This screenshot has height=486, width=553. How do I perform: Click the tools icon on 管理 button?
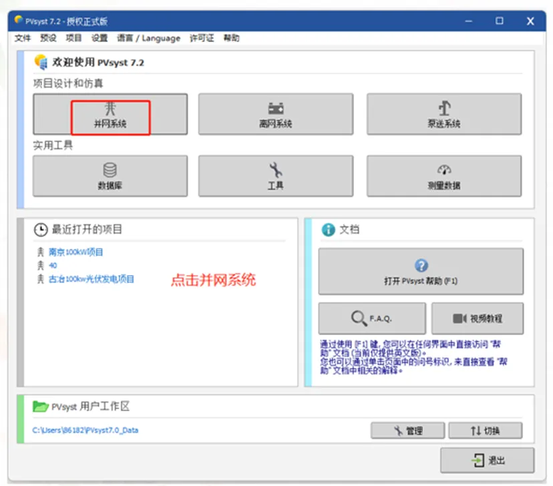coord(398,431)
